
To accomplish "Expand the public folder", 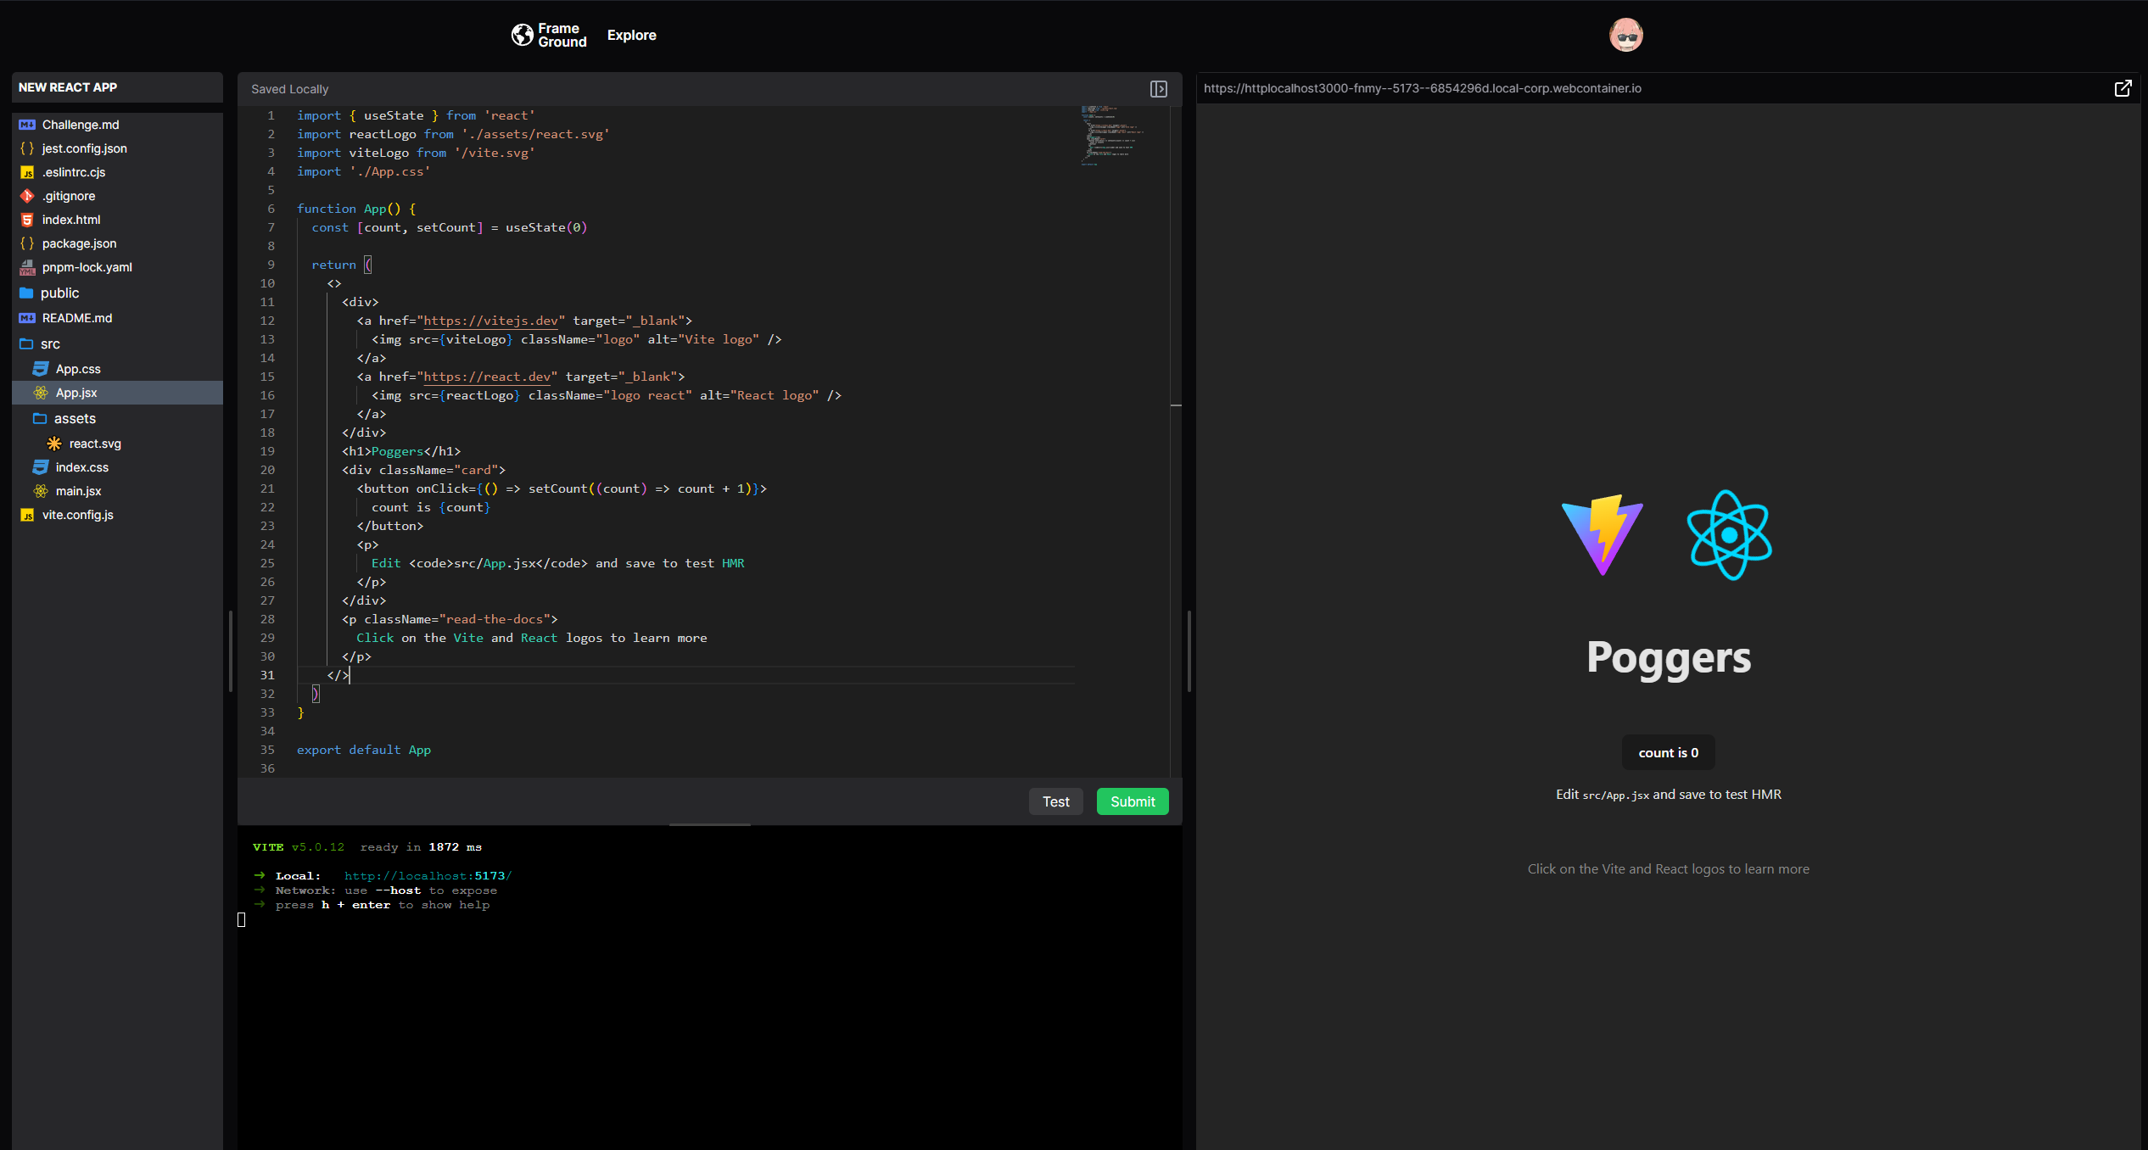I will pos(59,293).
